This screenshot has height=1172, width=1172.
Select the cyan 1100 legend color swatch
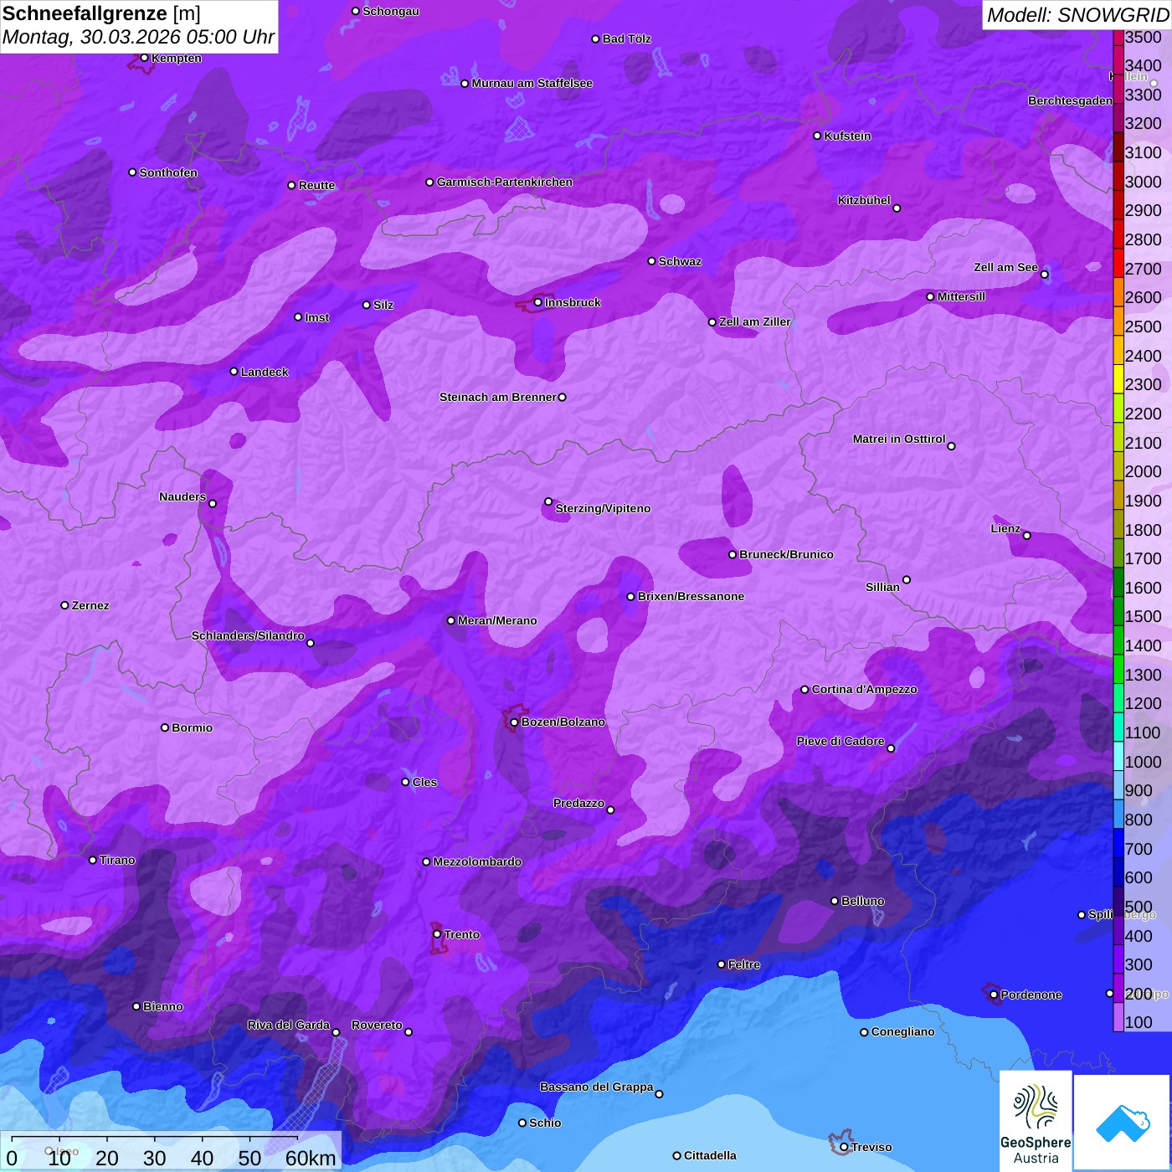click(x=1118, y=727)
